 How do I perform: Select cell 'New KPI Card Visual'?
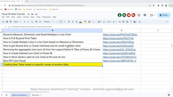pyautogui.click(x=52, y=61)
